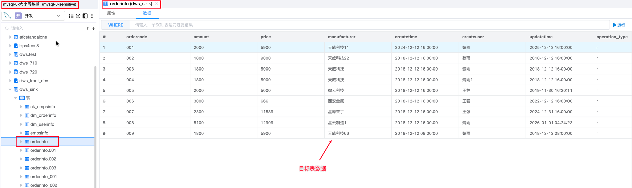Click the 表 folder icon
Image resolution: width=632 pixels, height=188 pixels.
coord(22,98)
